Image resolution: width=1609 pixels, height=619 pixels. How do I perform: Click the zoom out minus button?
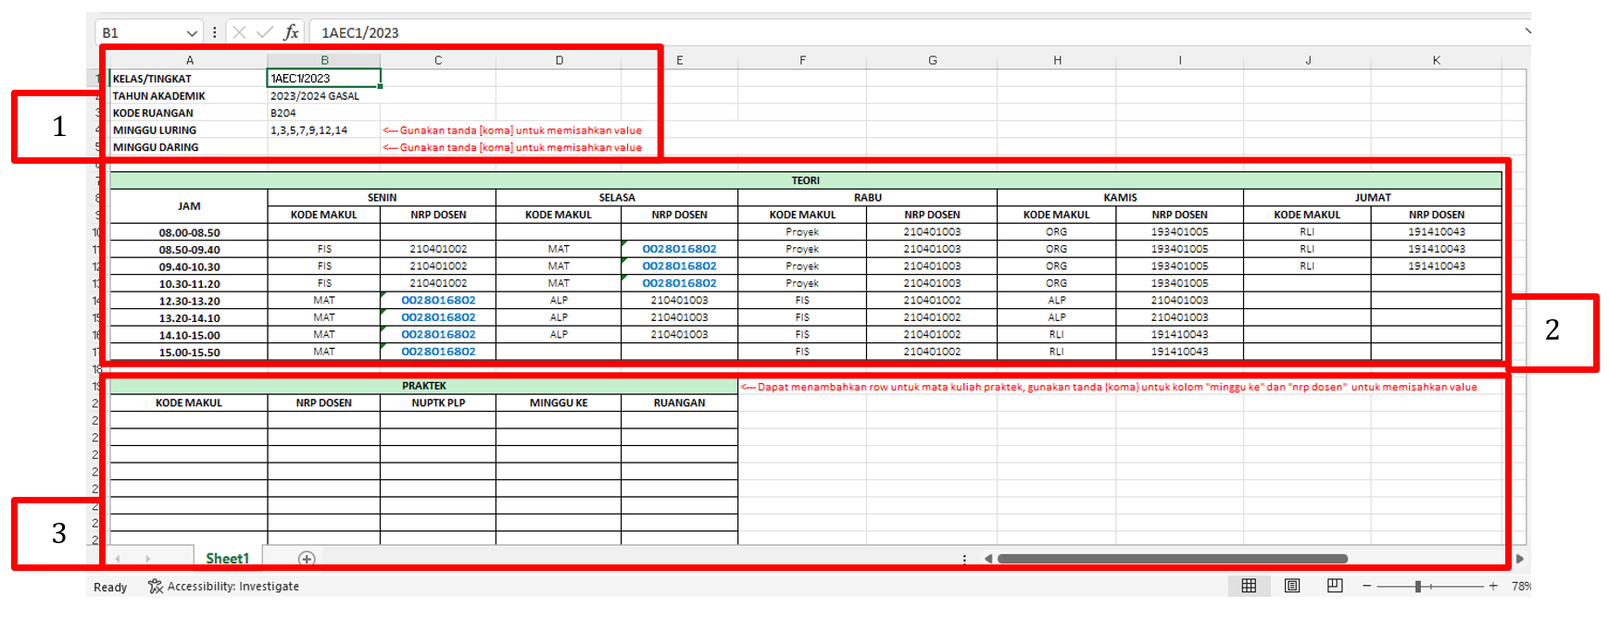[x=1366, y=586]
